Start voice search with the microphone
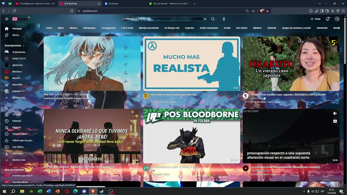Viewport: 347px width, 195px height. 224,19
